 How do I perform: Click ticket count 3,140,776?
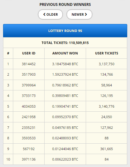point(107,106)
